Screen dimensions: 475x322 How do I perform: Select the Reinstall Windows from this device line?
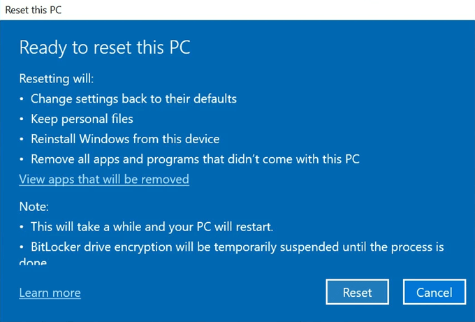(125, 139)
